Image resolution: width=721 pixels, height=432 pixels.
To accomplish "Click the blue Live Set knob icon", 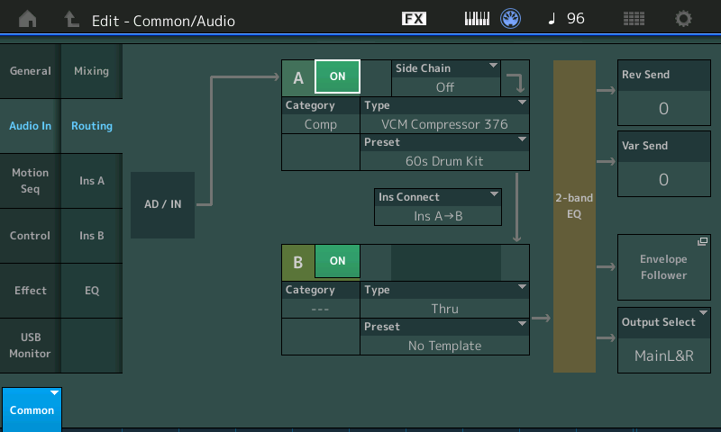I will (x=510, y=19).
